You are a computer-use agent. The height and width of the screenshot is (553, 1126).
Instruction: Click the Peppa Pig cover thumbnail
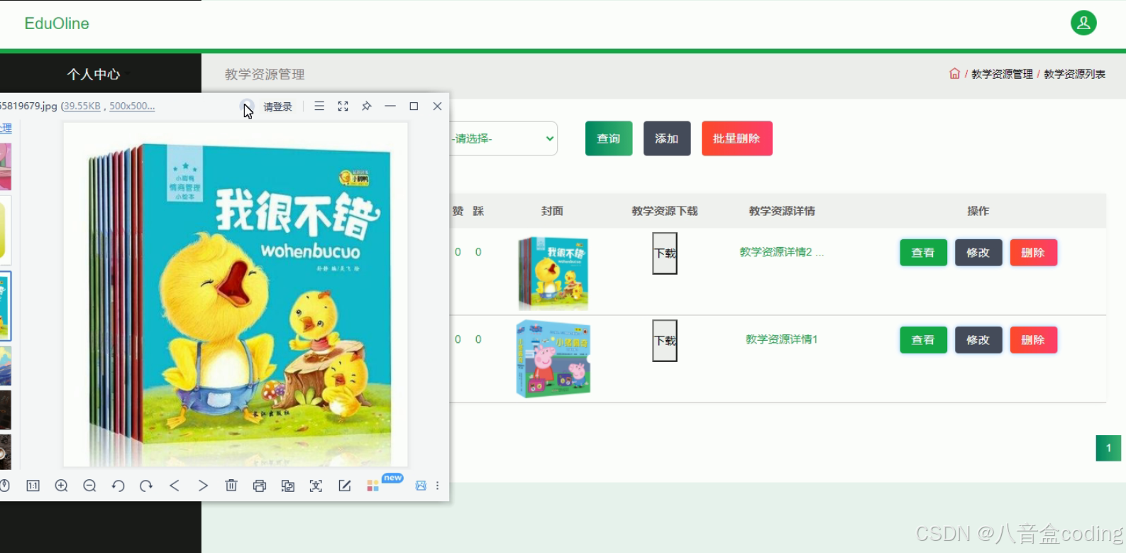[x=553, y=359]
